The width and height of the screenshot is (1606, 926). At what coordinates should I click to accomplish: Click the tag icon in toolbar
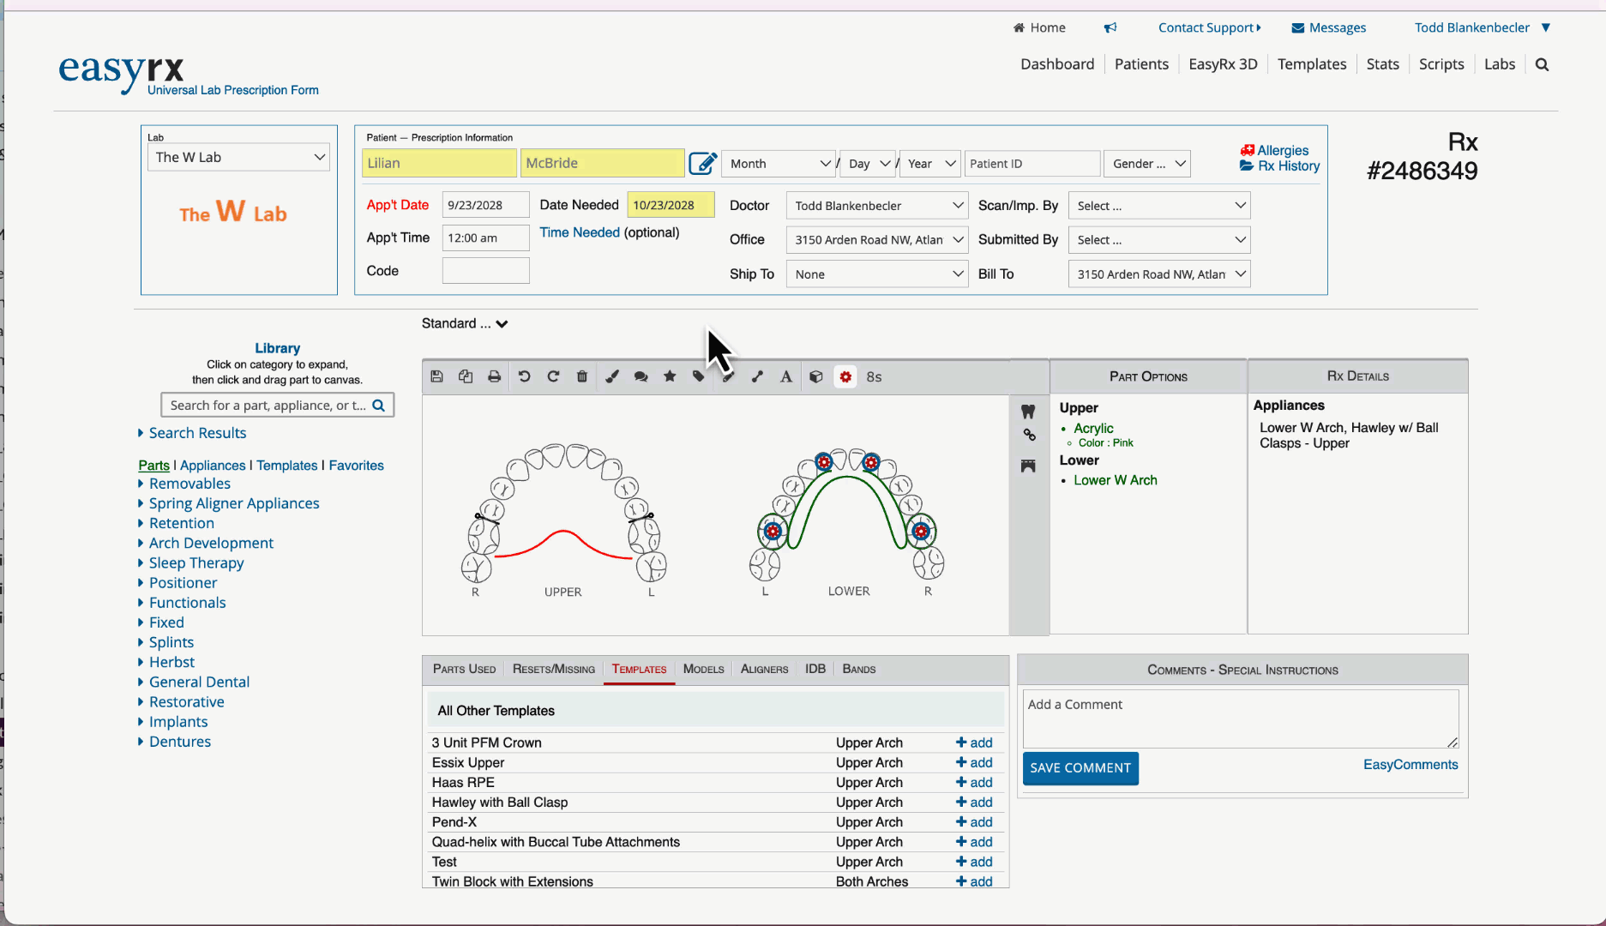tap(699, 376)
